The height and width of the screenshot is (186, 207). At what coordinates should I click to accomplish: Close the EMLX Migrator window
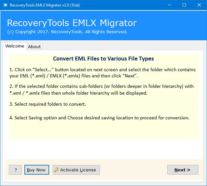(x=199, y=5)
